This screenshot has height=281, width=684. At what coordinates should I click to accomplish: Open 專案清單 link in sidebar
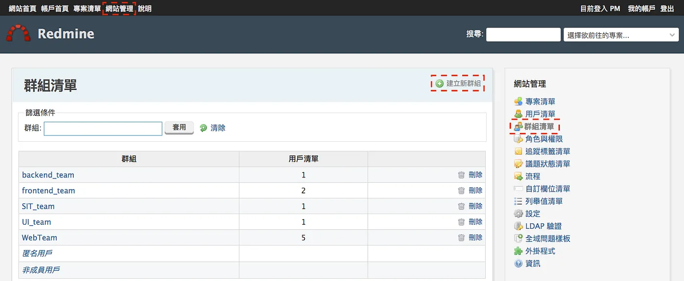point(540,102)
